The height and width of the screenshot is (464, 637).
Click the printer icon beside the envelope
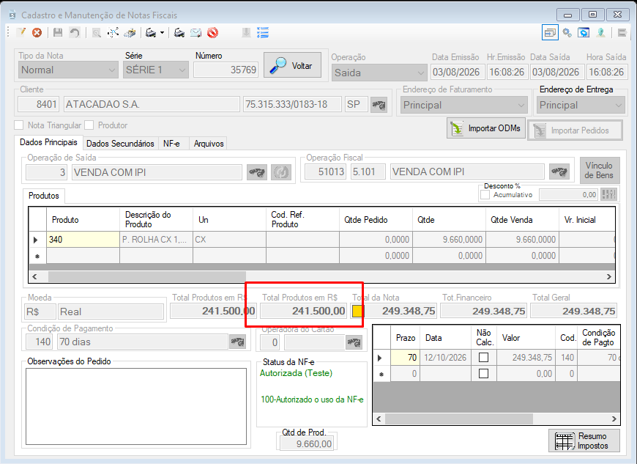click(179, 32)
